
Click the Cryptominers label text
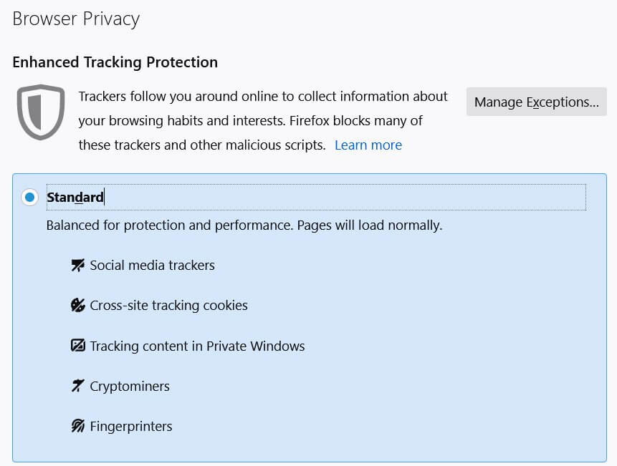tap(130, 387)
